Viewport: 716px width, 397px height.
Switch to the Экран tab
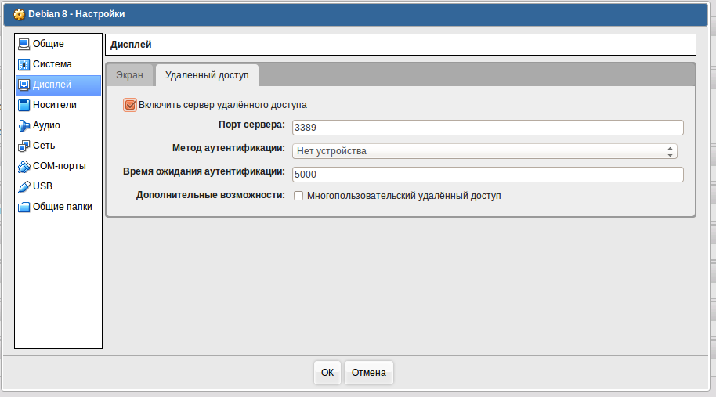pyautogui.click(x=129, y=75)
